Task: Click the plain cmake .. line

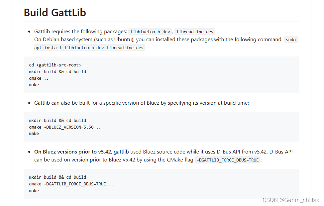Action: (39, 78)
